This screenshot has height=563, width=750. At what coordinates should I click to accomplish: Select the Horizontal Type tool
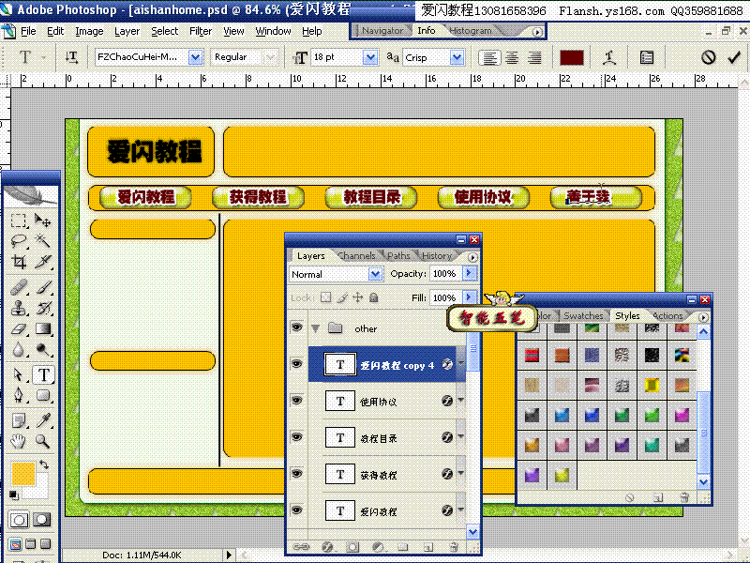43,374
